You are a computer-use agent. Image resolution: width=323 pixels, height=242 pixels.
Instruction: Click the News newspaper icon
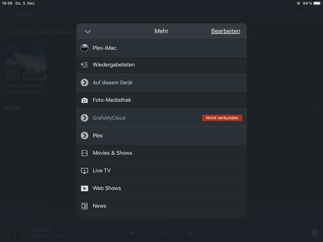(x=84, y=206)
